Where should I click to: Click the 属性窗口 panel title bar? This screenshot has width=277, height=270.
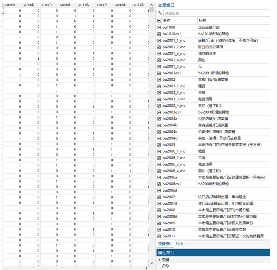pyautogui.click(x=216, y=253)
